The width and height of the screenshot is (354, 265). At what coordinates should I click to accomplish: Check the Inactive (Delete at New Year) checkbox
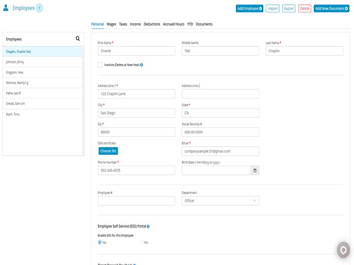100,64
